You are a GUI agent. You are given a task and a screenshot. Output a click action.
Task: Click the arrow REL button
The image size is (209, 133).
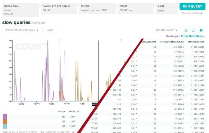(x=50, y=30)
